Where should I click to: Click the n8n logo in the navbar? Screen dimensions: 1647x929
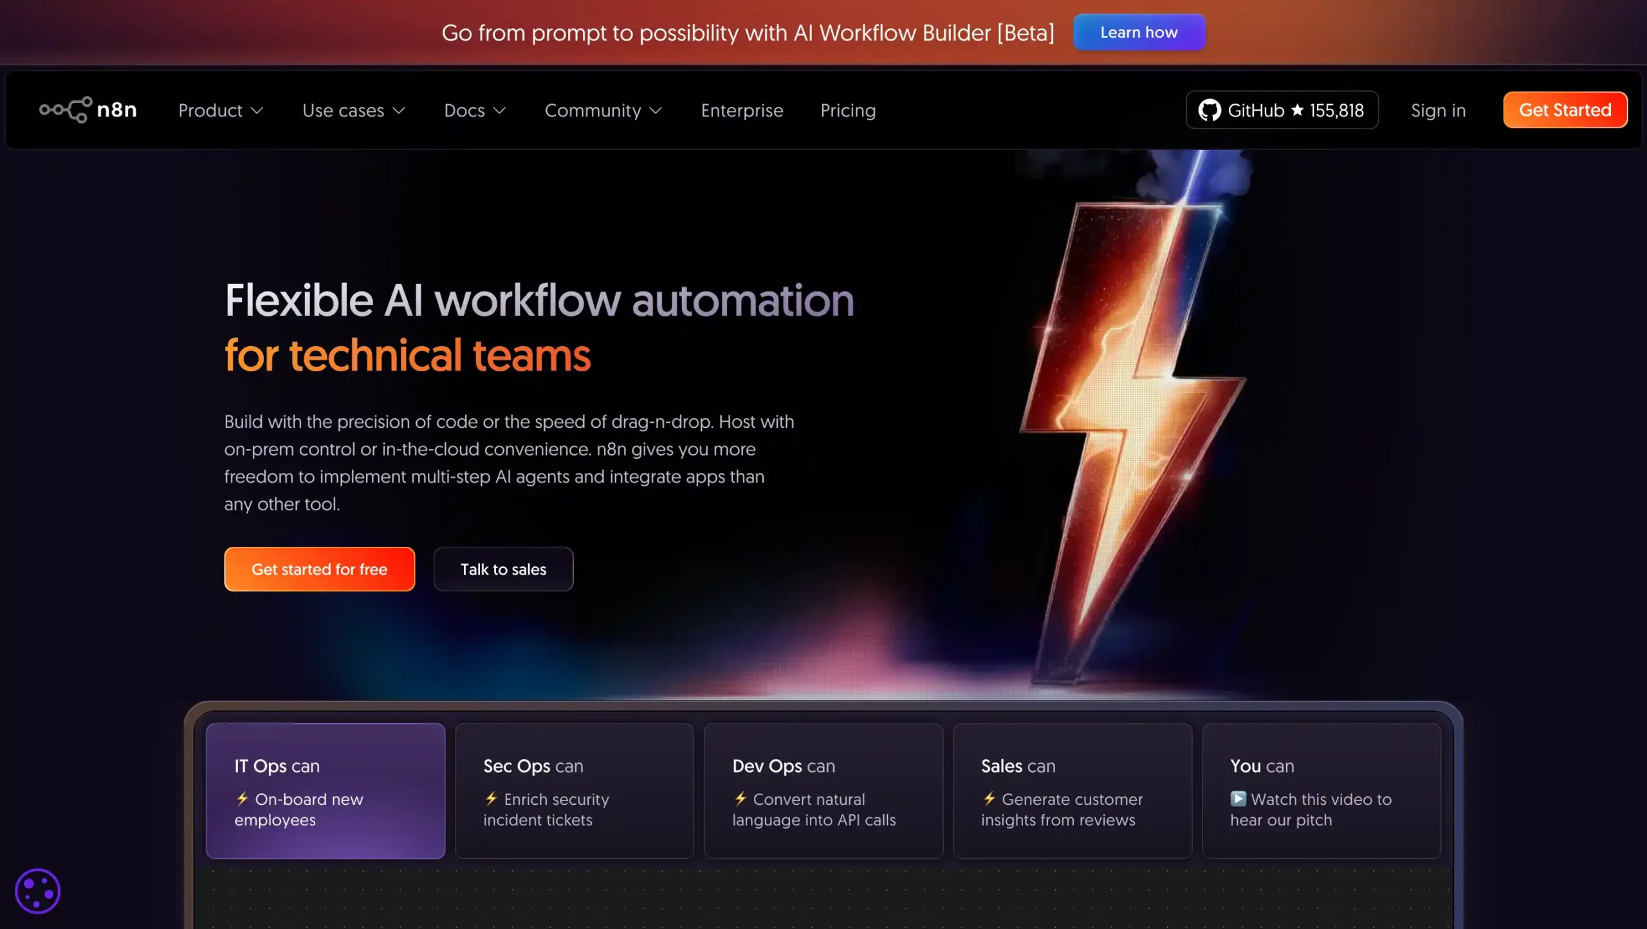(88, 109)
